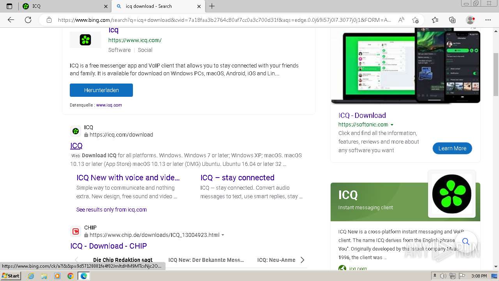The width and height of the screenshot is (499, 281).
Task: Open the Settings and more ellipsis menu
Action: click(488, 20)
